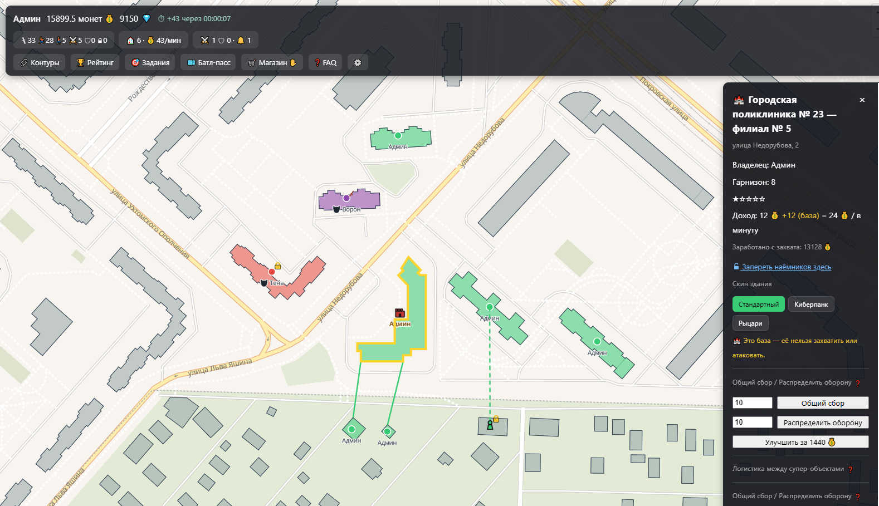Click the Тень enemy marker on the red building
This screenshot has width=879, height=506.
tap(264, 283)
